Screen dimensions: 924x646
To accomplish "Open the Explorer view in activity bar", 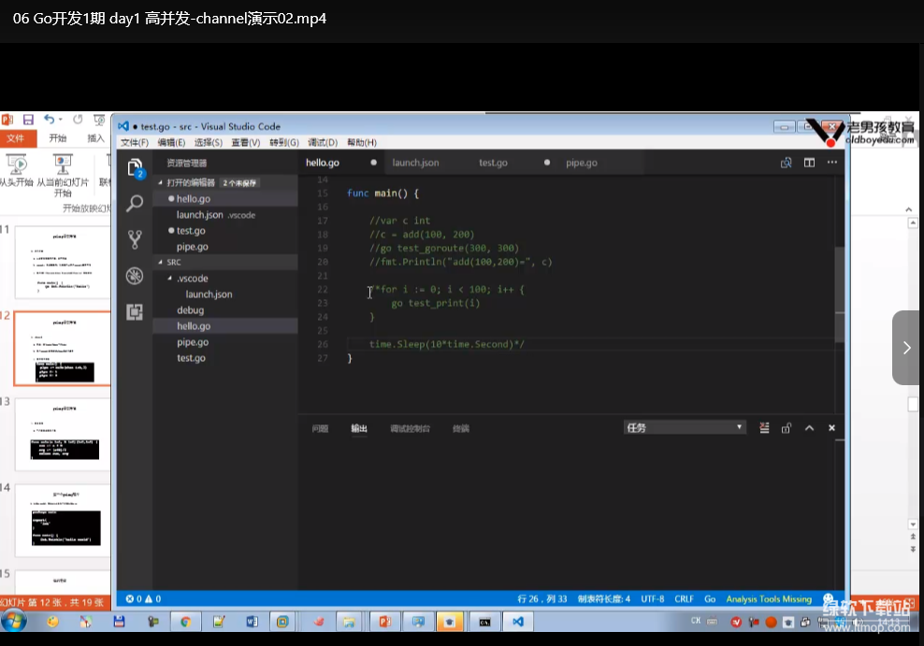I will 135,168.
